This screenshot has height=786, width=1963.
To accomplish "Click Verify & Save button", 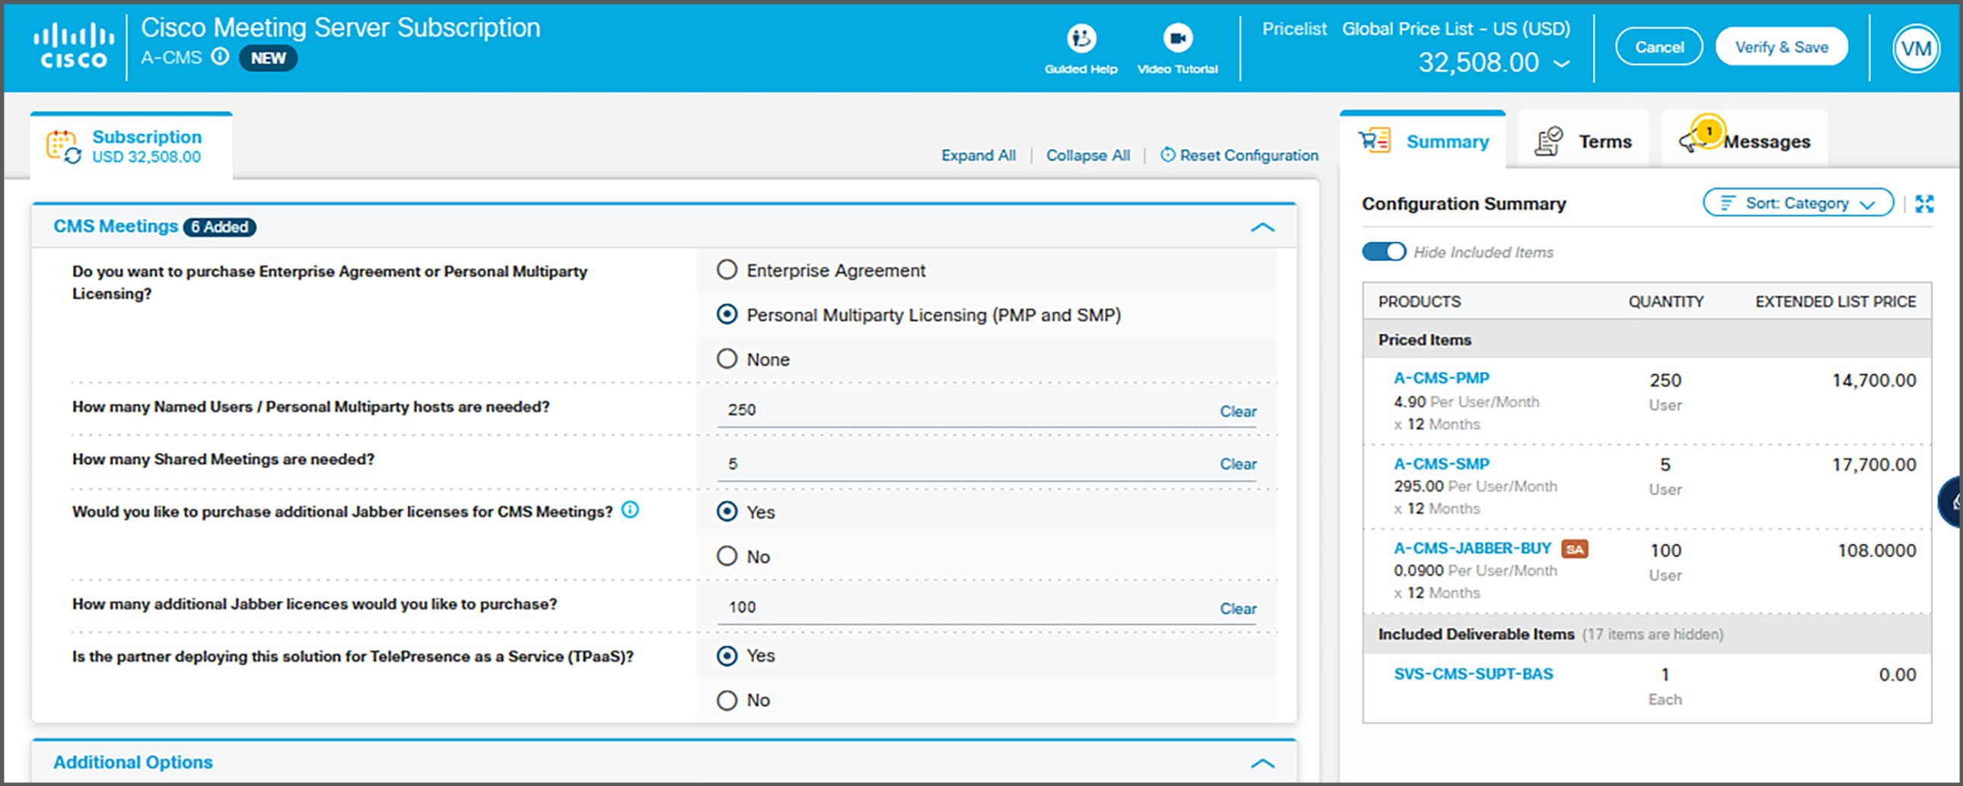I will click(x=1782, y=47).
